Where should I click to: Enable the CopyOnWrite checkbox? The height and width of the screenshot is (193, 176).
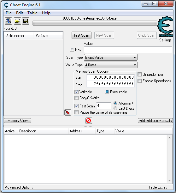pyautogui.click(x=76, y=98)
